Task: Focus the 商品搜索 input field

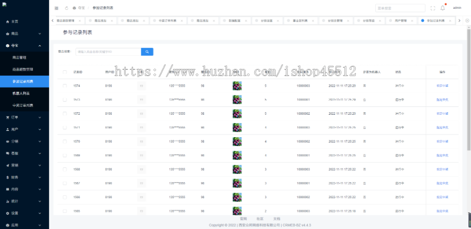Action: (x=108, y=52)
